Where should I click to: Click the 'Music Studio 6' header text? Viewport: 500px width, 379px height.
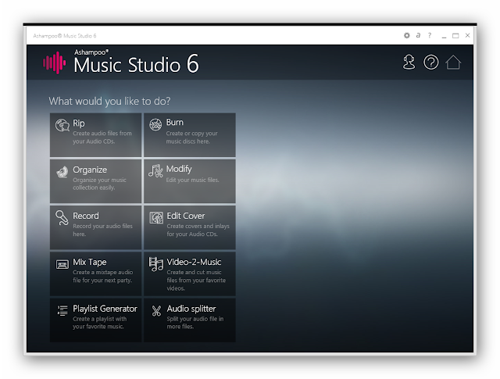pyautogui.click(x=136, y=64)
